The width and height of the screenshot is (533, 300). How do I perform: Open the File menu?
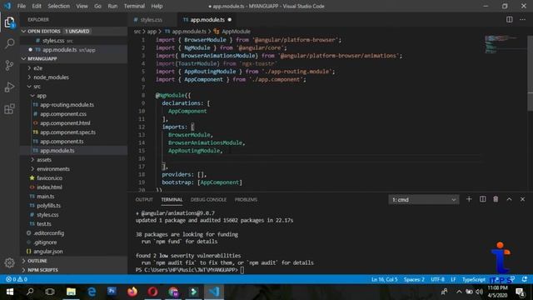[x=22, y=6]
